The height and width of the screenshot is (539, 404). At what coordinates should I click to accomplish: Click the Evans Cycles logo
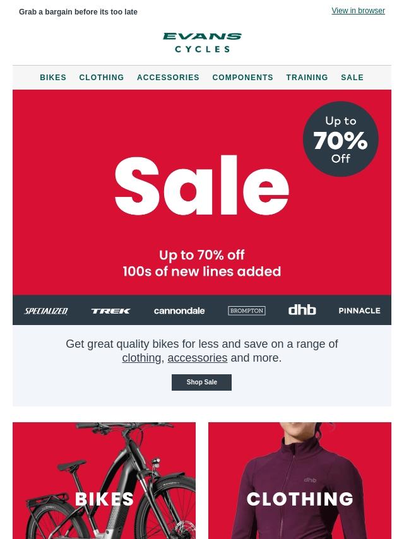pos(202,43)
